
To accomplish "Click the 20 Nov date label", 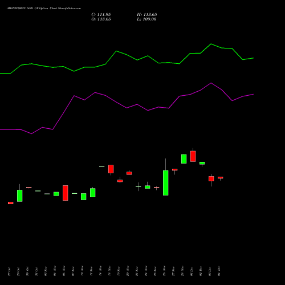I will [128, 271].
